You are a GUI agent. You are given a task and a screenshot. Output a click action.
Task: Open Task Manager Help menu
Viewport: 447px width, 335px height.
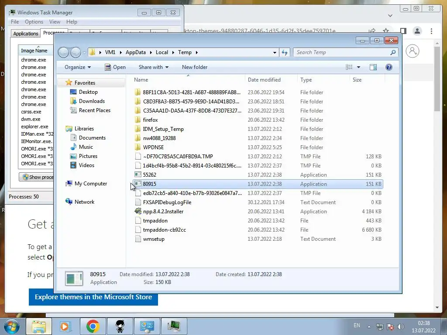coord(72,22)
